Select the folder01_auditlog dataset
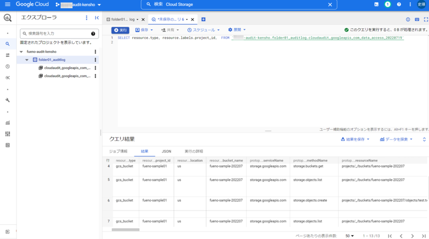 point(52,60)
